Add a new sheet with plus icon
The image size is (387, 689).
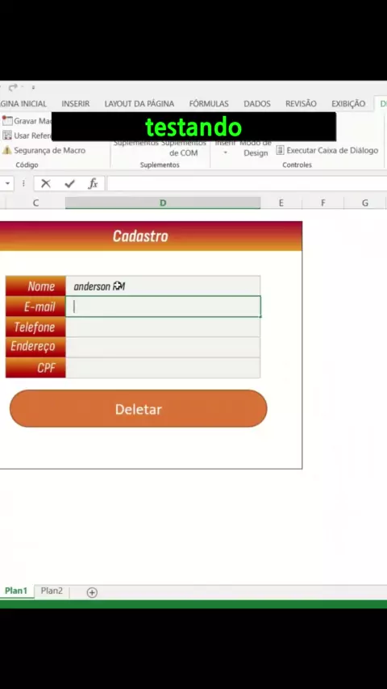pos(92,592)
